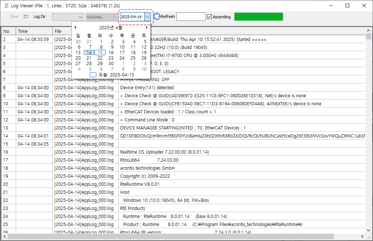Click the calendar title 2025년 4월
The width and height of the screenshot is (373, 241).
pos(111,27)
